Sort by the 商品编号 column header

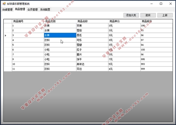tap(28, 21)
